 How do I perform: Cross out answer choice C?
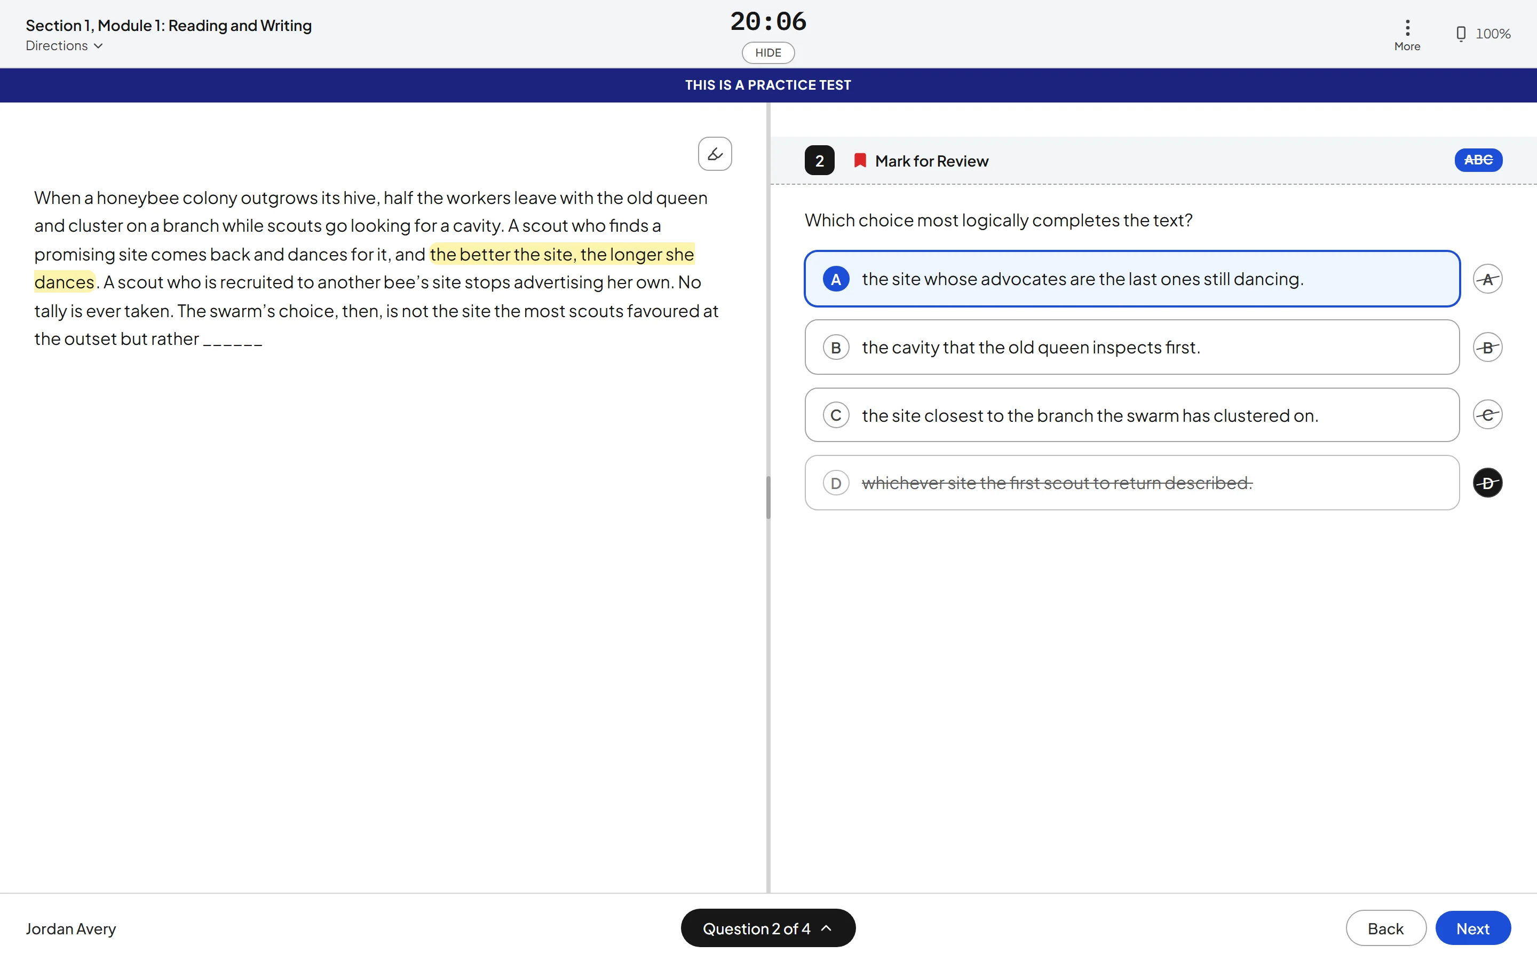point(1487,415)
